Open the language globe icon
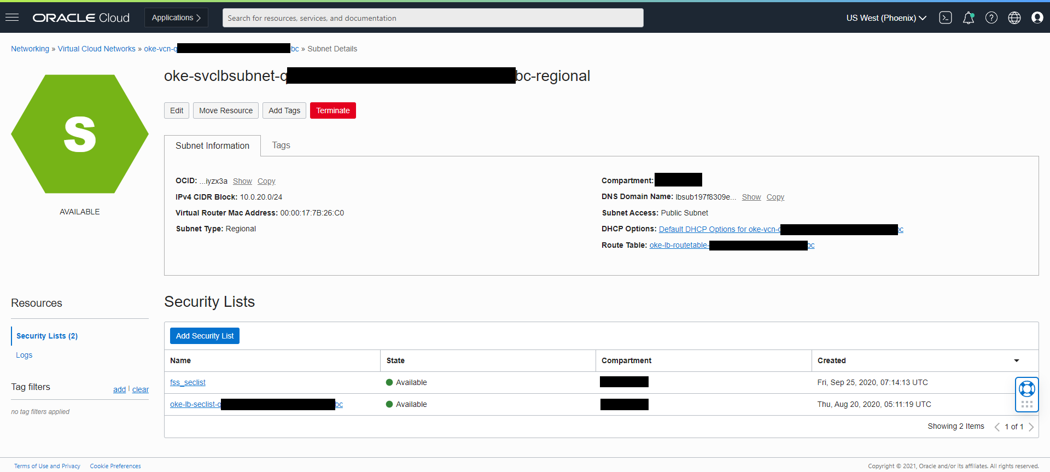The height and width of the screenshot is (472, 1050). pyautogui.click(x=1014, y=18)
